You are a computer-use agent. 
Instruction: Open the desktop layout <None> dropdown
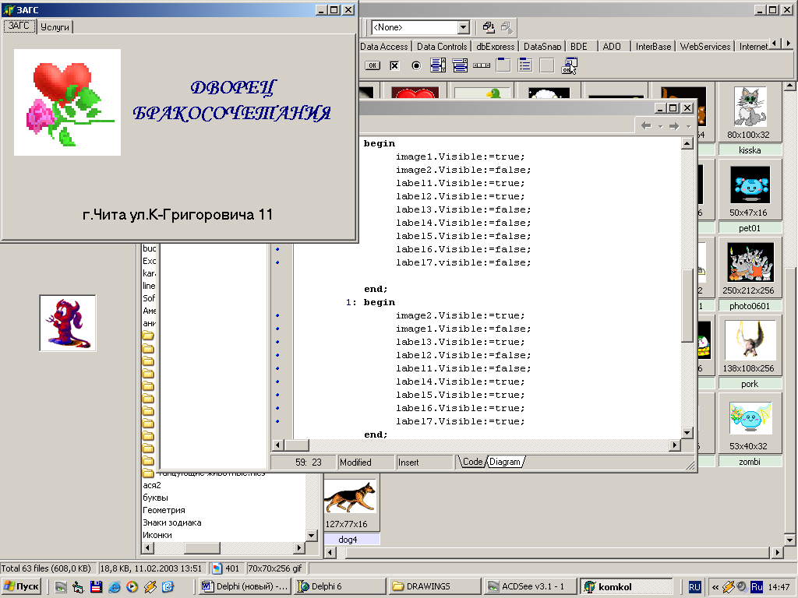463,27
